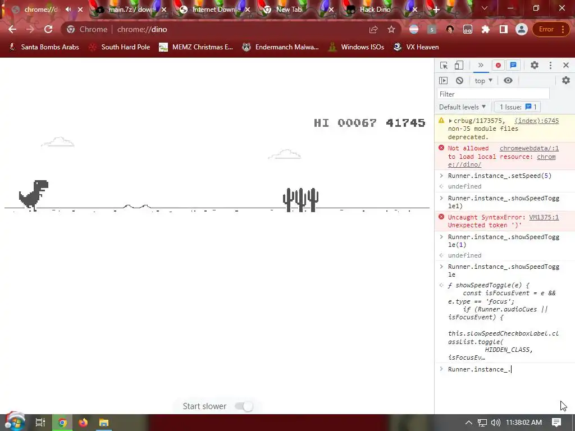This screenshot has height=431, width=575.
Task: Mute the audio on the chrome://dino tab
Action: point(68,10)
